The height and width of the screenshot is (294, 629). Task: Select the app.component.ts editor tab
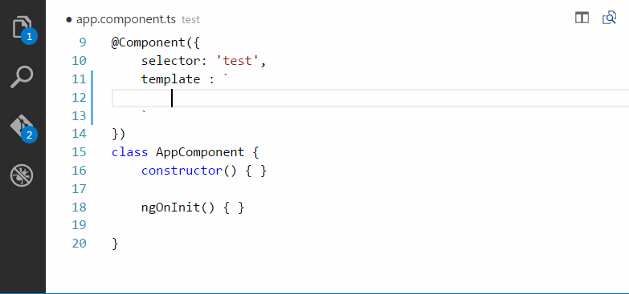point(126,19)
